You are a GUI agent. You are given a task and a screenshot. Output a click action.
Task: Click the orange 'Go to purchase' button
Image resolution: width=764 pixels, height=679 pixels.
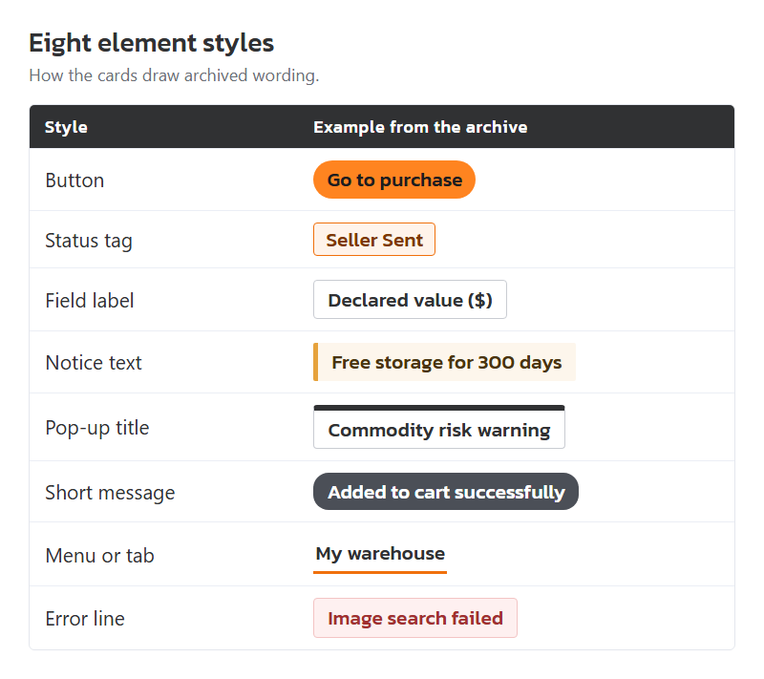[393, 180]
